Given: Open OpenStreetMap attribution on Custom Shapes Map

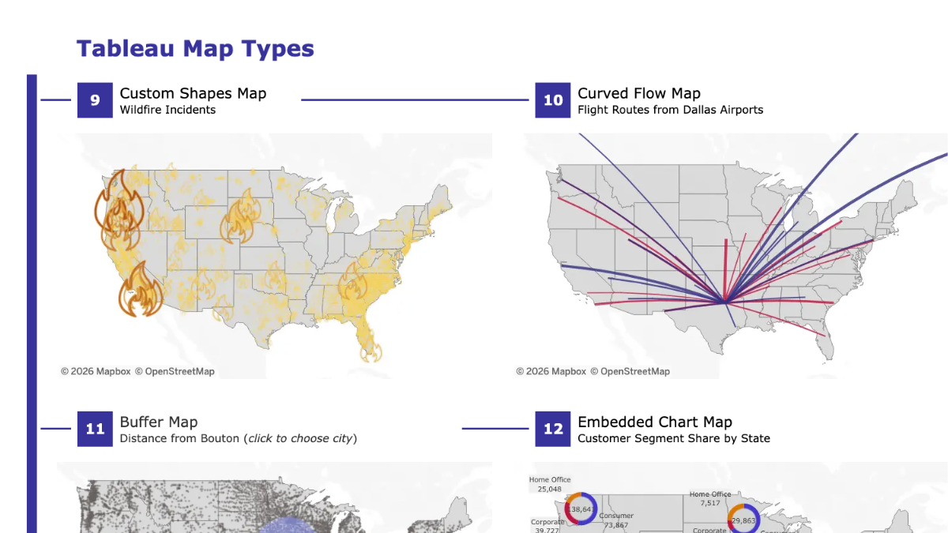Looking at the screenshot, I should [174, 371].
